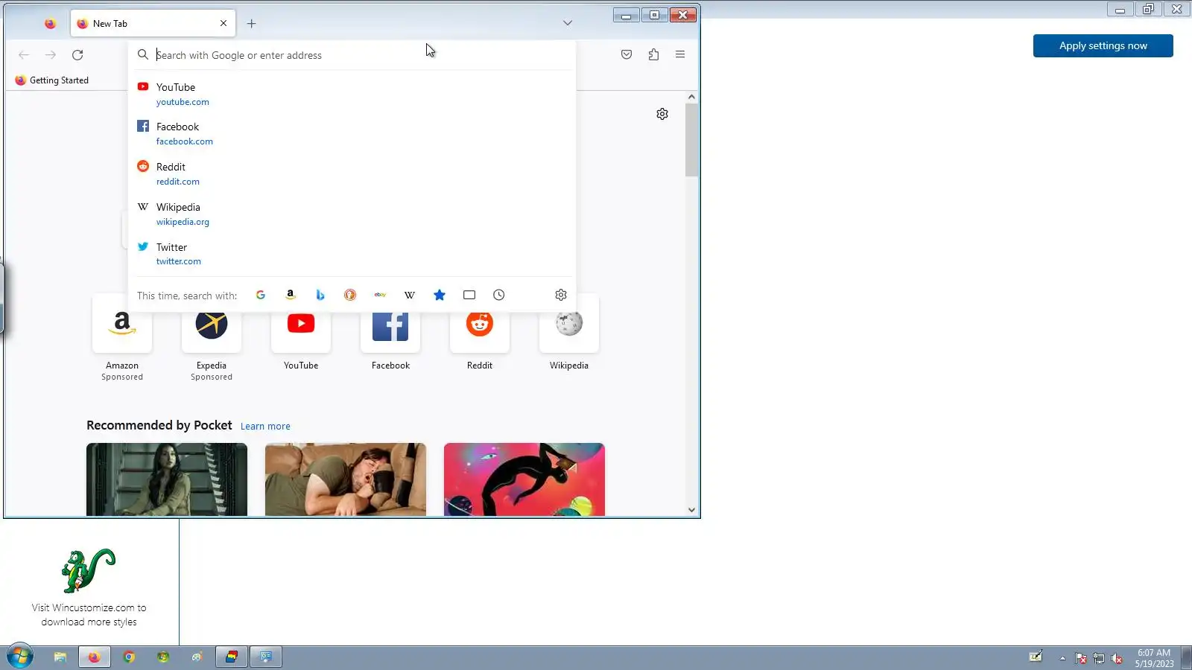Viewport: 1192px width, 670px height.
Task: Open the Learn more Pocket link
Action: [x=265, y=427]
